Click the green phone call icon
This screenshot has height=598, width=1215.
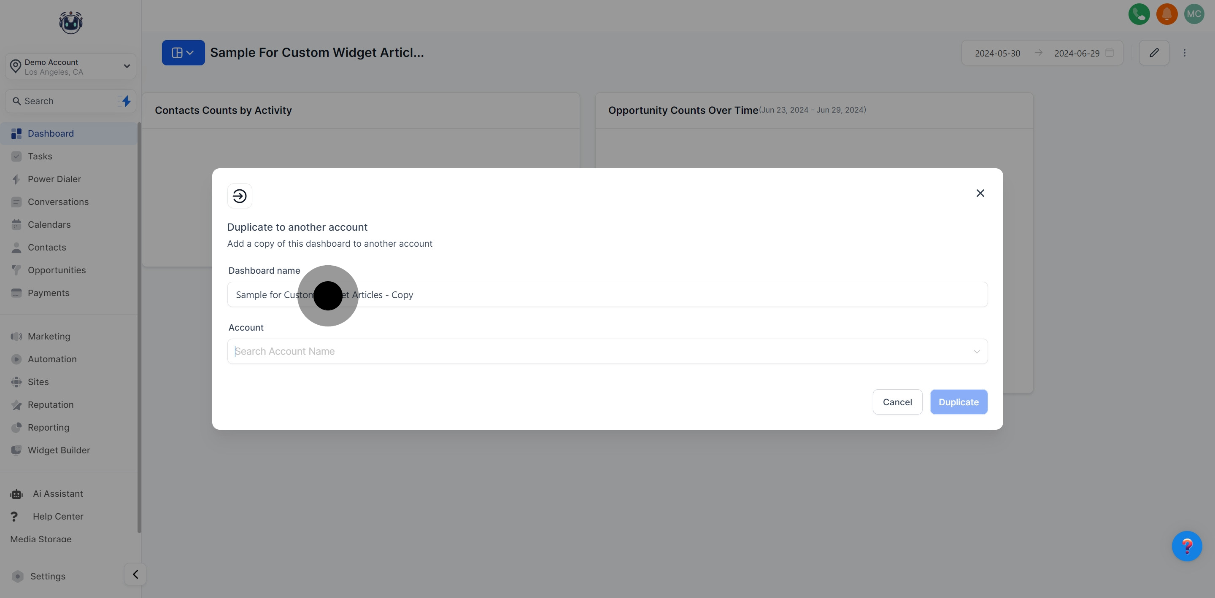click(1139, 14)
